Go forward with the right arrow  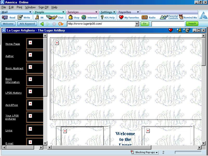pyautogui.click(x=48, y=24)
